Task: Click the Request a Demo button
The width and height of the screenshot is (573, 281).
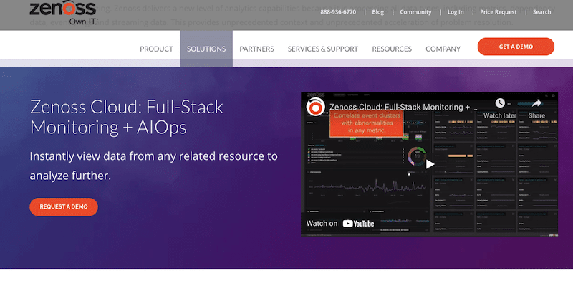Action: (64, 206)
